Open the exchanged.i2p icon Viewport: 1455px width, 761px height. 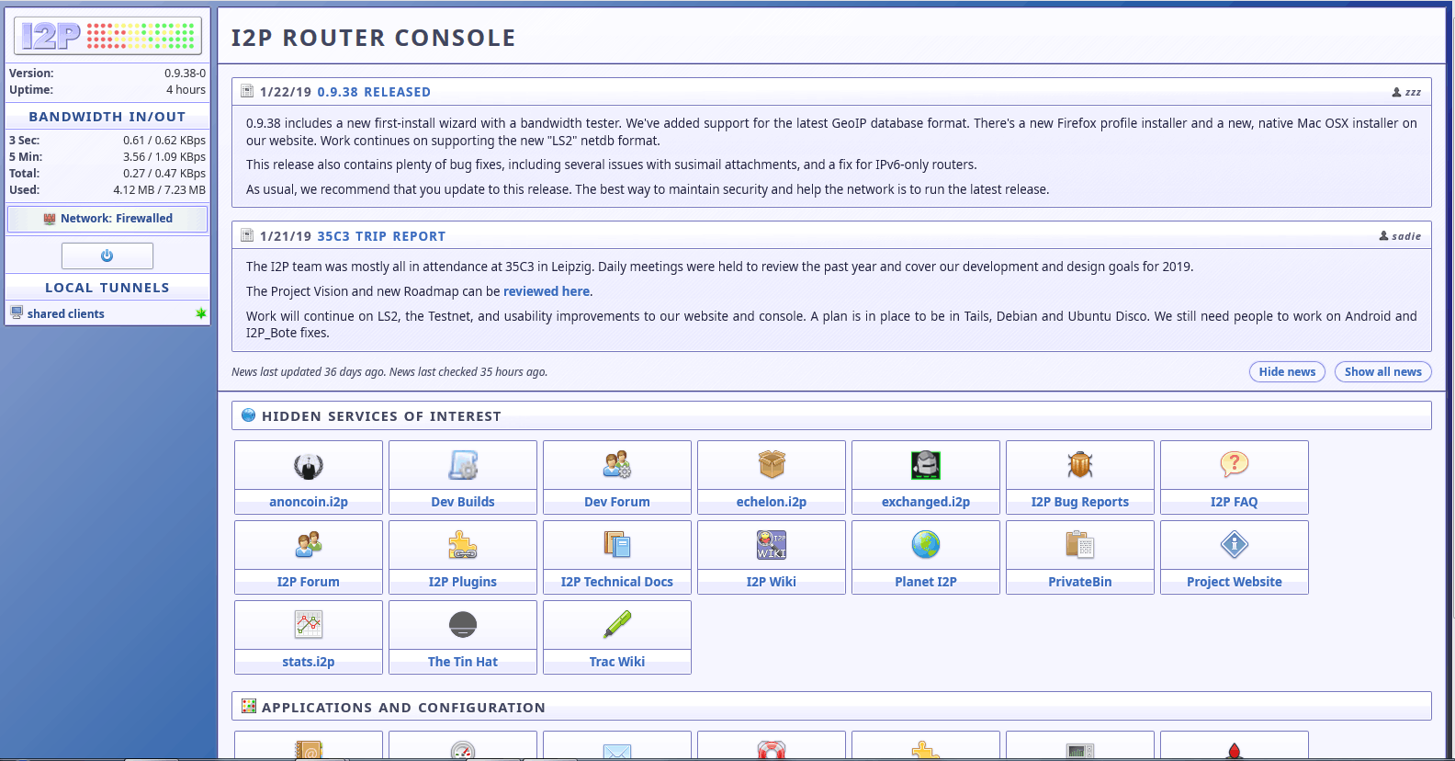tap(926, 465)
